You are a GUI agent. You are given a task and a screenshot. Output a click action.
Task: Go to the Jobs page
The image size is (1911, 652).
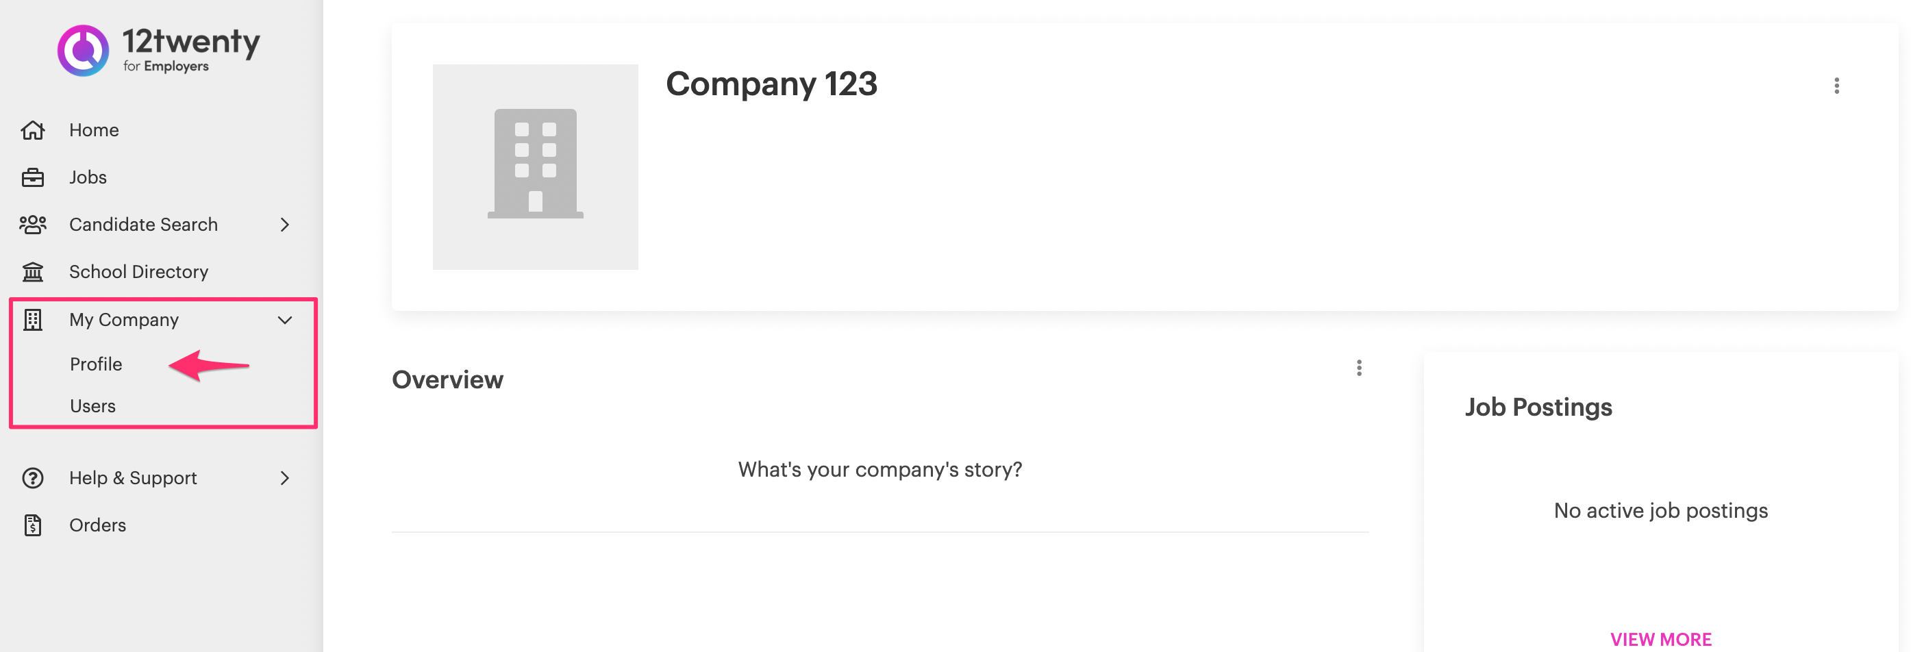pos(88,178)
